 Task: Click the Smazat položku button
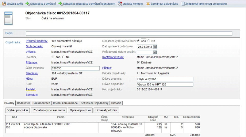(x=106, y=110)
